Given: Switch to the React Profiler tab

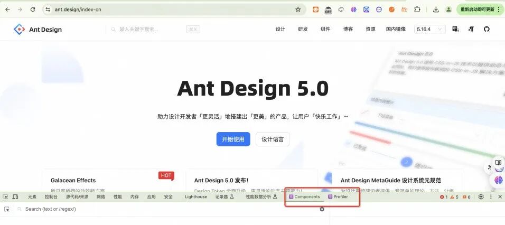Looking at the screenshot, I should 338,196.
